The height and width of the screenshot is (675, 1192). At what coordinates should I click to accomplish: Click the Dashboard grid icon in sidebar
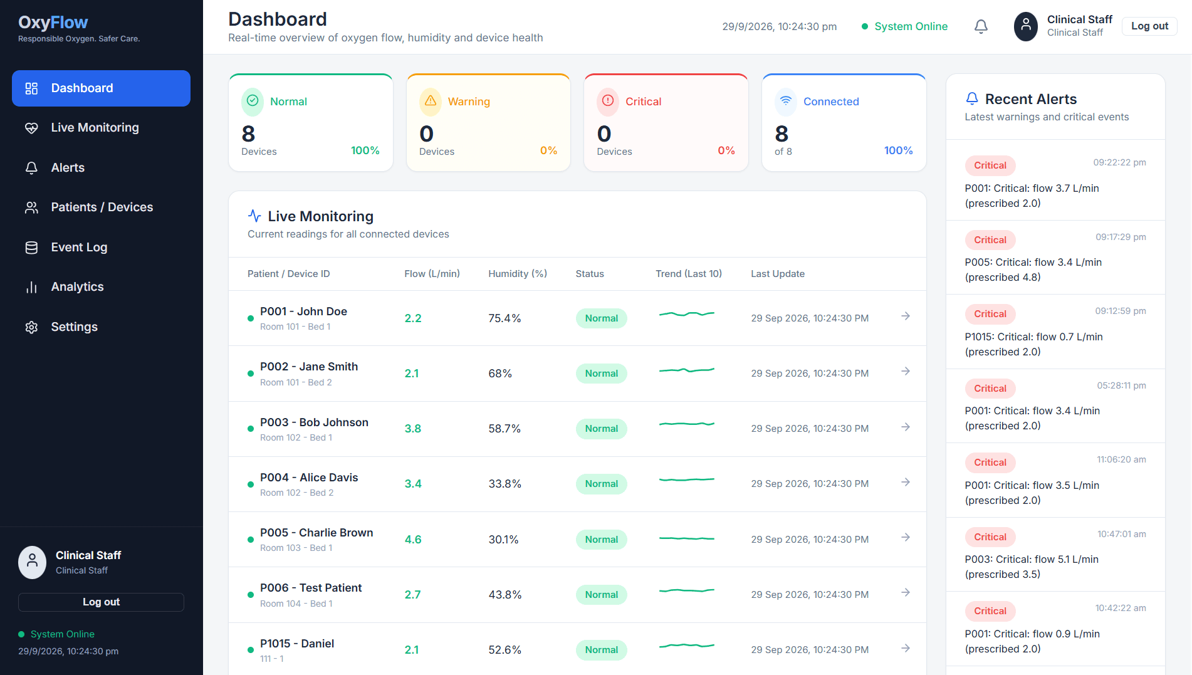[31, 88]
